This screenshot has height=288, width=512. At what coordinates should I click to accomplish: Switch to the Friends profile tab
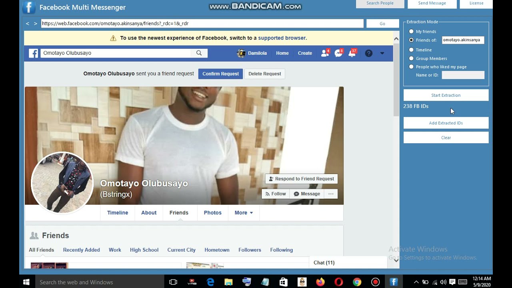179,213
